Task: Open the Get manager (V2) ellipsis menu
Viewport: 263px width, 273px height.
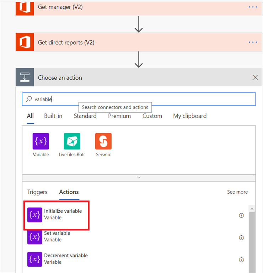Action: [253, 7]
